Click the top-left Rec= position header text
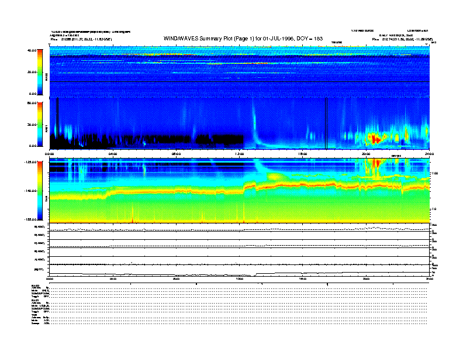463x358 pixels. coord(81,39)
